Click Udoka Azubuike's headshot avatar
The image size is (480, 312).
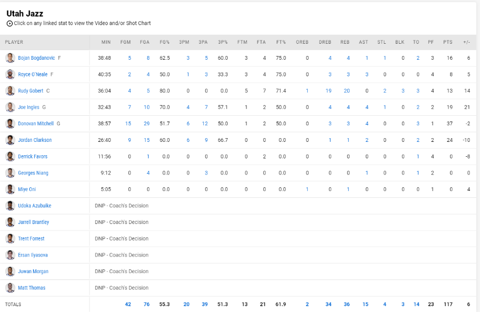(x=10, y=206)
